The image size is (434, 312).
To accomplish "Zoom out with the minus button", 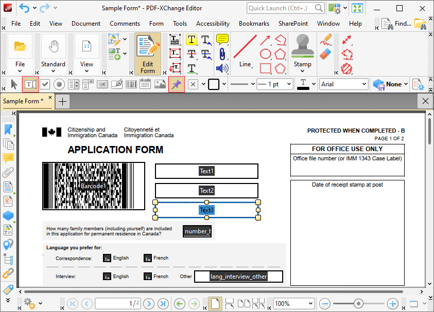I will coord(324,304).
